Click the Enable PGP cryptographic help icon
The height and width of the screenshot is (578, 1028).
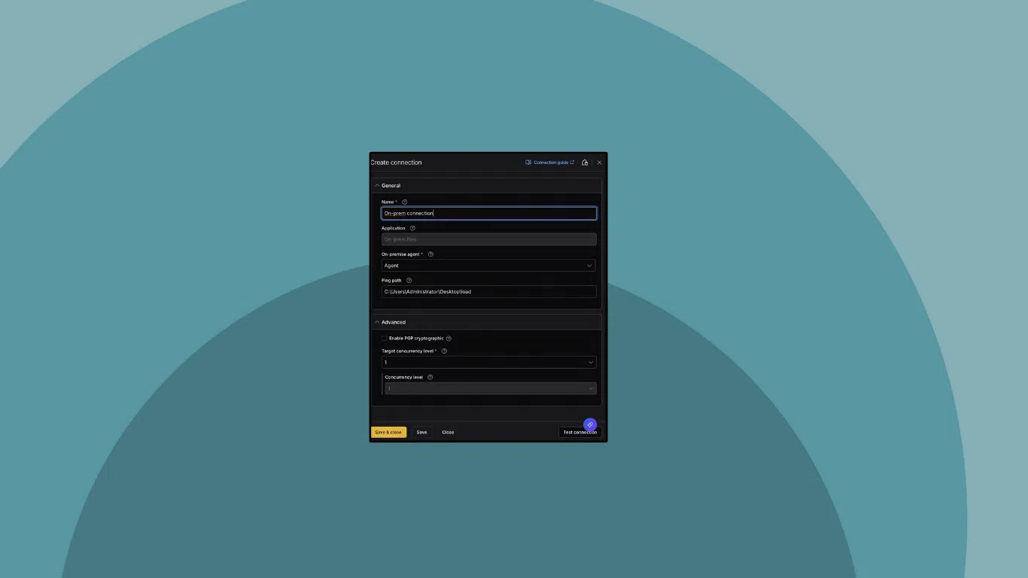tap(449, 338)
